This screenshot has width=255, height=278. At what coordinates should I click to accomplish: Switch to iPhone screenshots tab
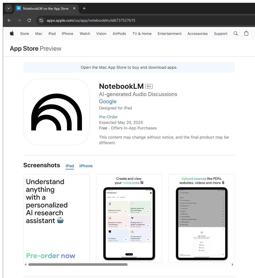86,166
